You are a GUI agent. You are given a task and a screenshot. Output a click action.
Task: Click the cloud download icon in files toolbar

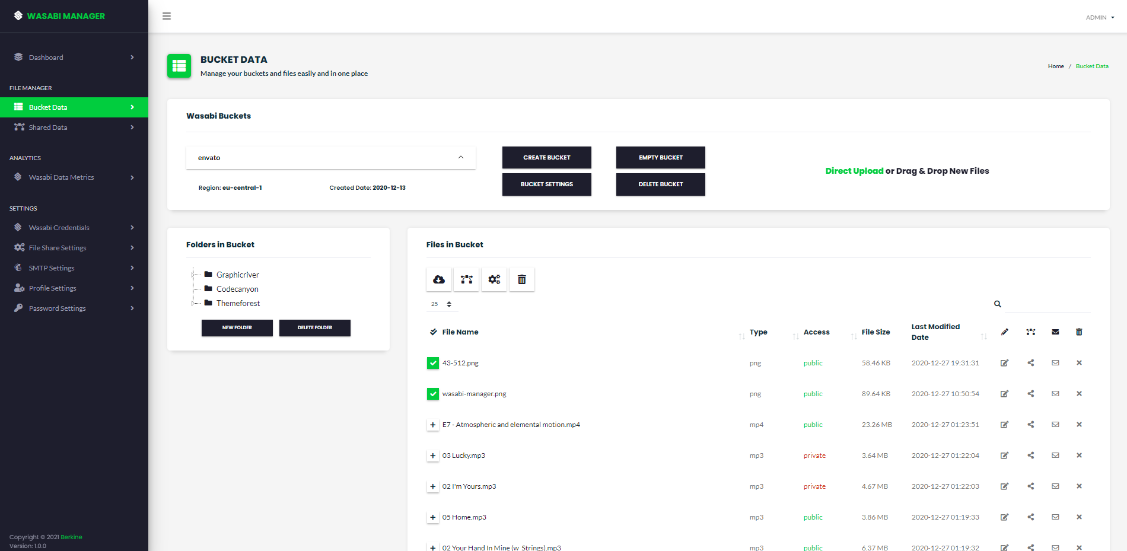[439, 279]
